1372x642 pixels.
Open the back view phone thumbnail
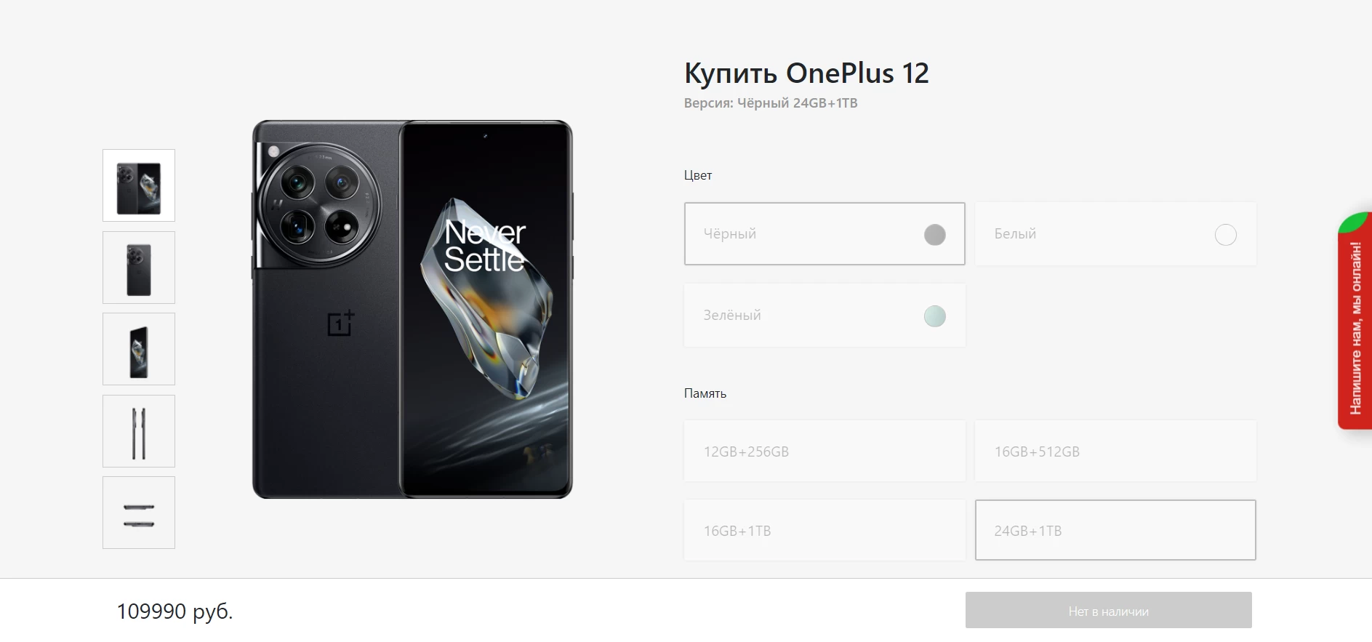139,268
